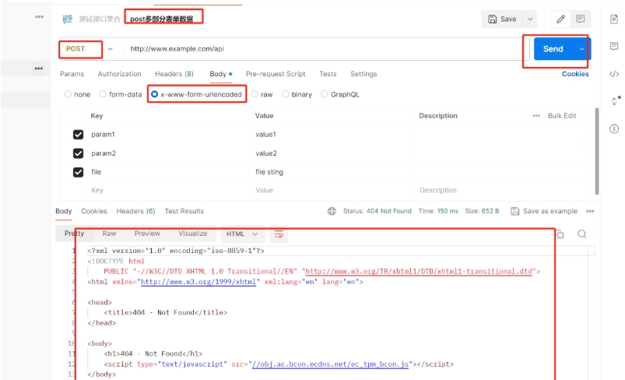The height and width of the screenshot is (380, 625).
Task: Open the response options three dots
Action: 590,211
